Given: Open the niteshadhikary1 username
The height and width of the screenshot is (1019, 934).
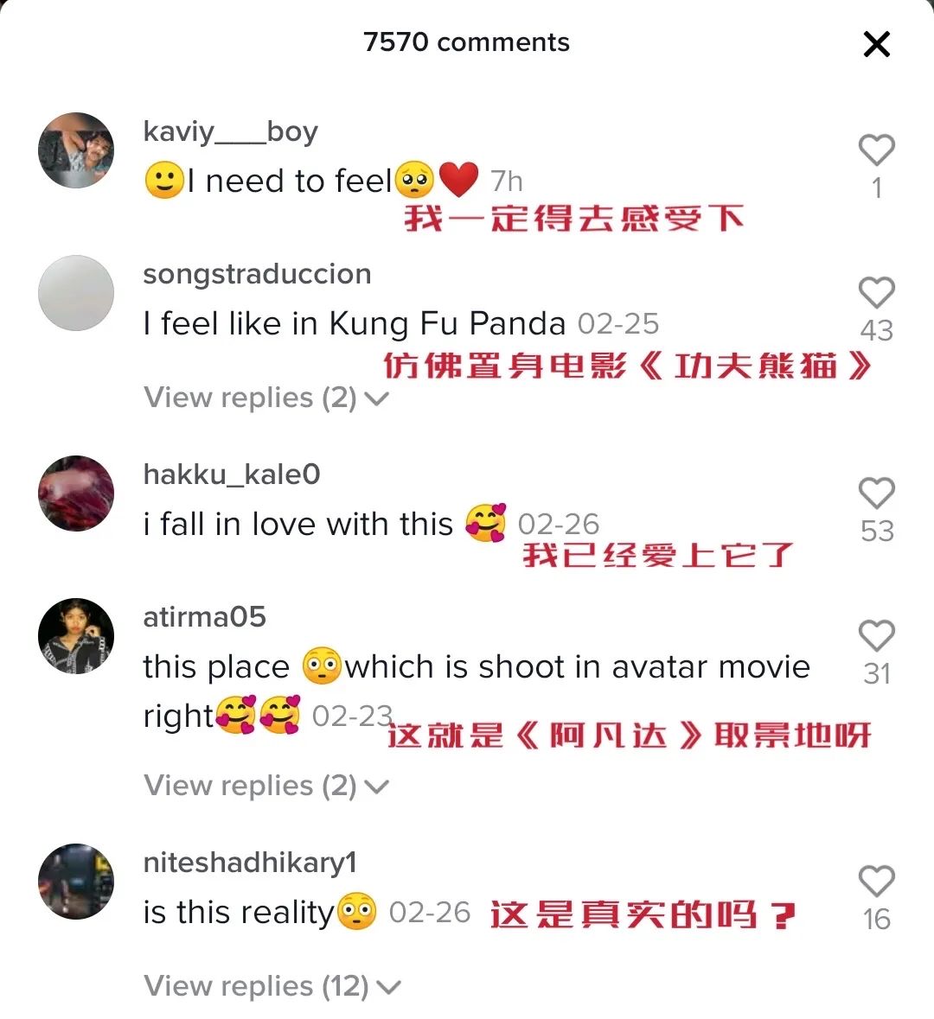Looking at the screenshot, I should tap(250, 863).
